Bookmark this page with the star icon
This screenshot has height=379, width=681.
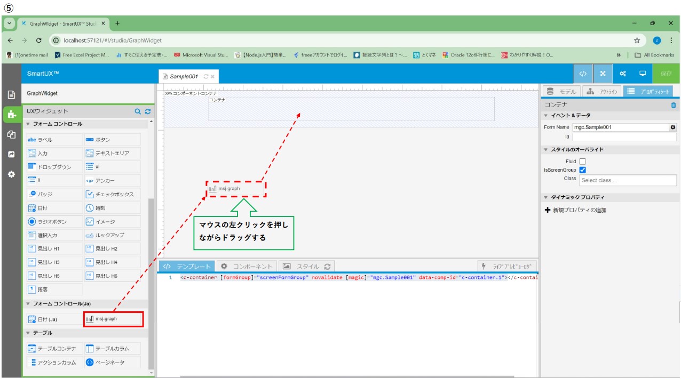click(x=637, y=40)
